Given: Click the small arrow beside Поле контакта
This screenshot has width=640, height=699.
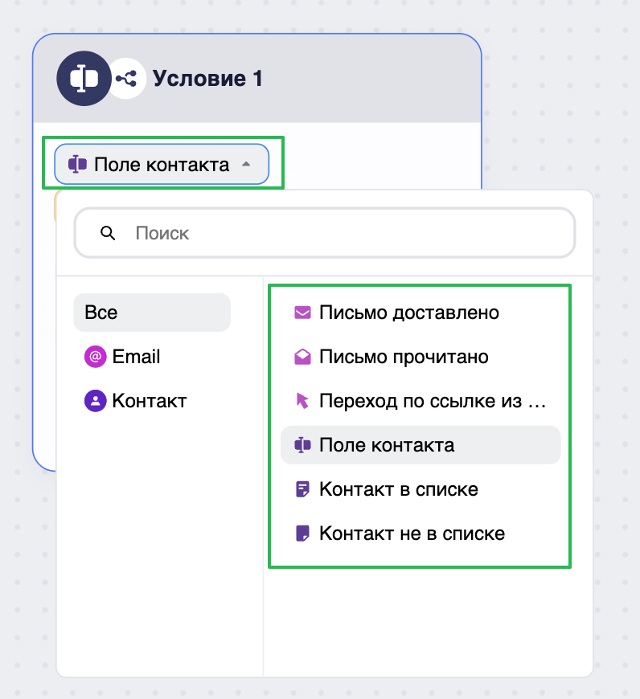Looking at the screenshot, I should [246, 164].
